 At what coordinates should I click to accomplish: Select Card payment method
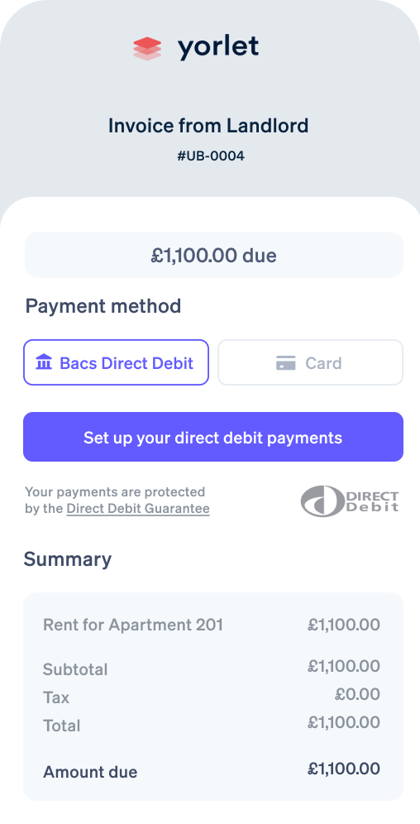[310, 362]
